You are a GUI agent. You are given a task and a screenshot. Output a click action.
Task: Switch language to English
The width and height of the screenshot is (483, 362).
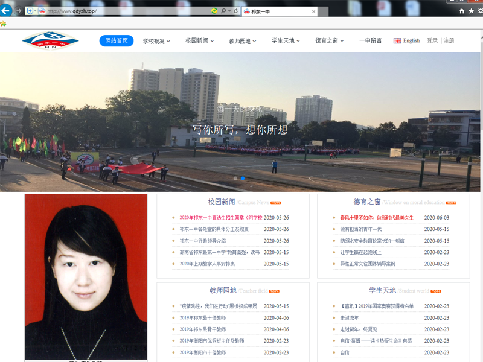pos(411,40)
